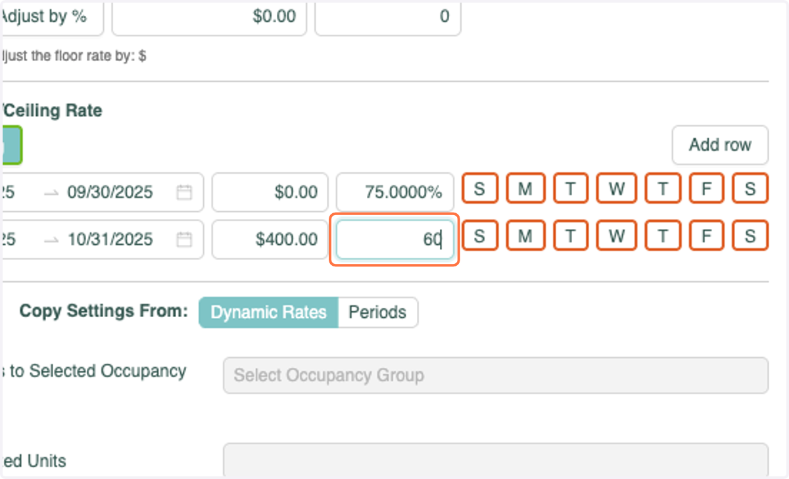The height and width of the screenshot is (479, 789).
Task: Open calendar icon for 09/30/2025 date range
Action: pos(185,192)
